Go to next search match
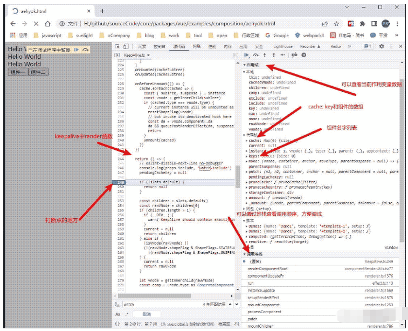The image size is (408, 331). (x=237, y=304)
